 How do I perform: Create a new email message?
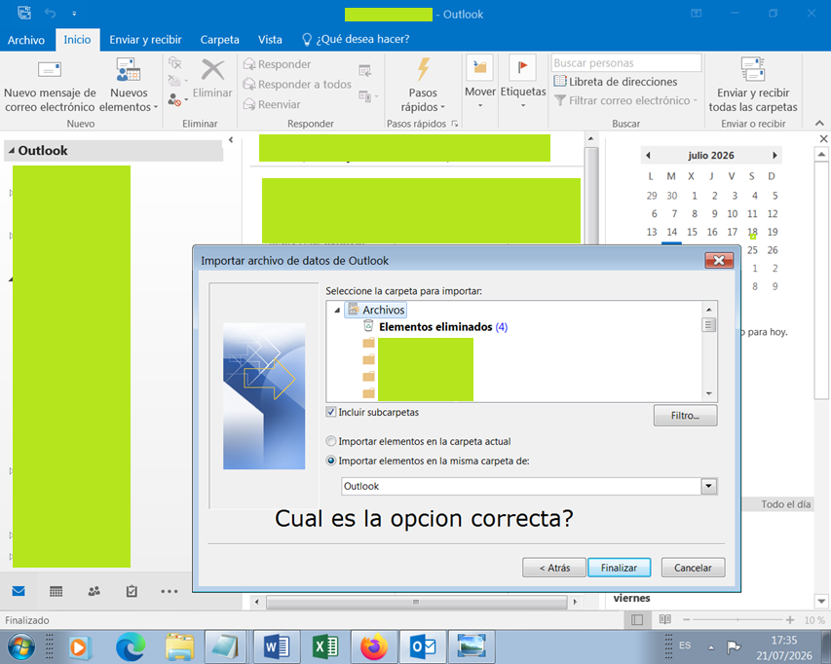tap(50, 86)
